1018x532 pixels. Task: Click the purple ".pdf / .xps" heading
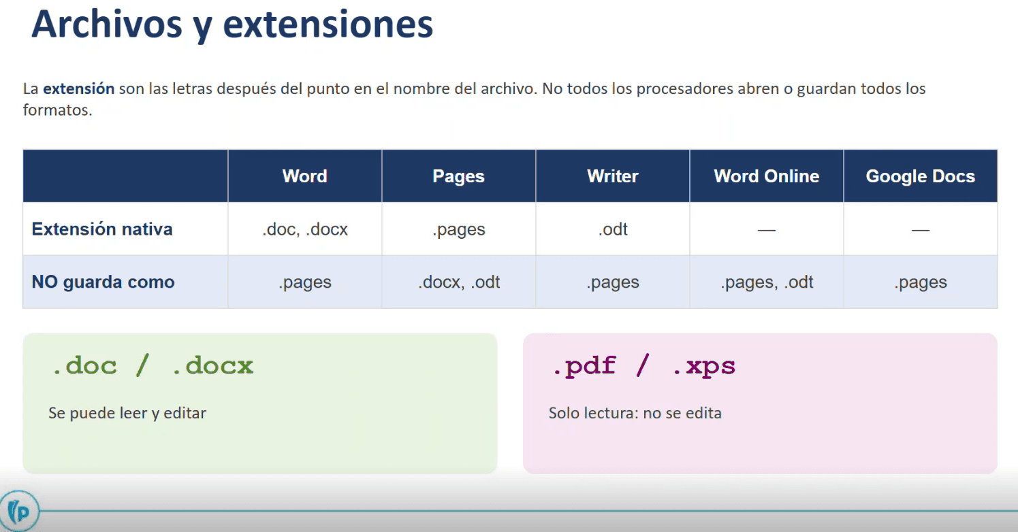click(643, 367)
